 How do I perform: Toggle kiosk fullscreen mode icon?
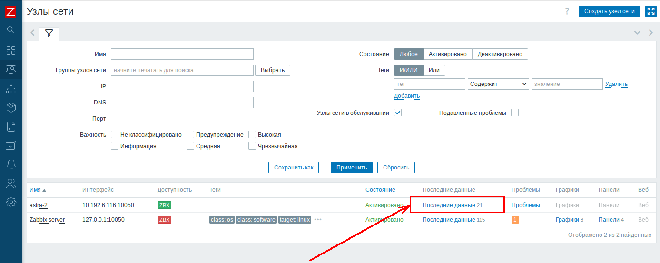[650, 11]
